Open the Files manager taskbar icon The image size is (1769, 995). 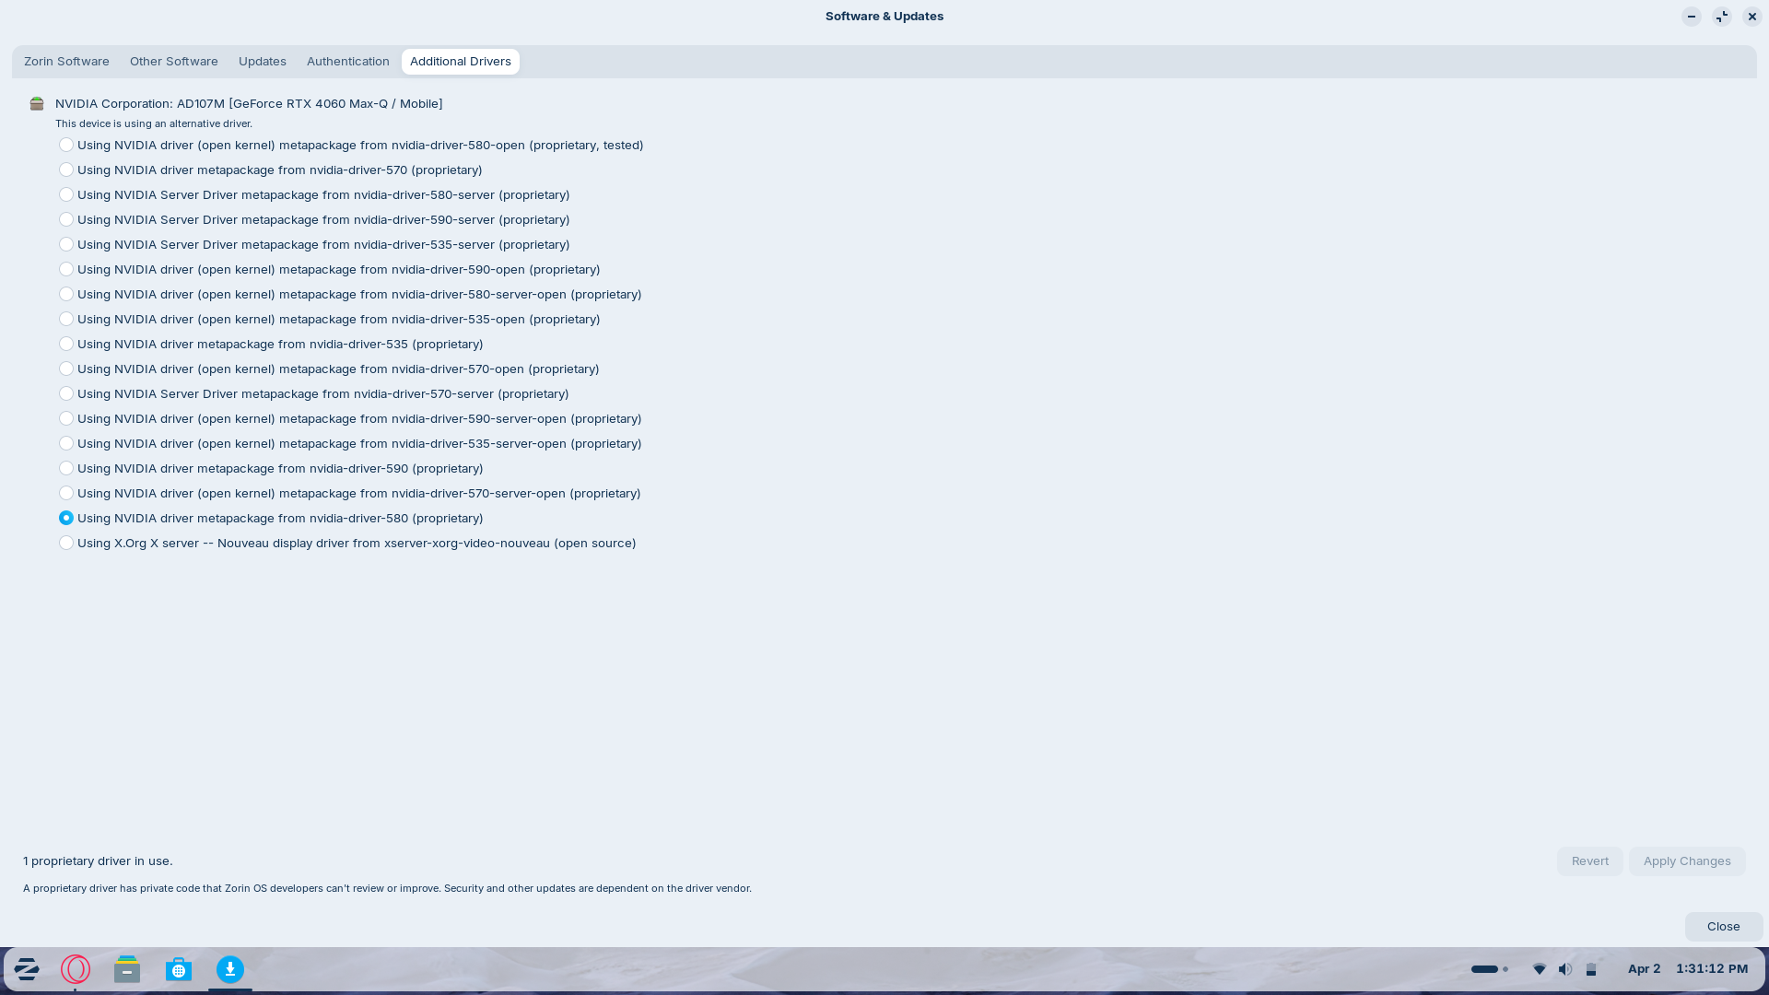pyautogui.click(x=127, y=969)
